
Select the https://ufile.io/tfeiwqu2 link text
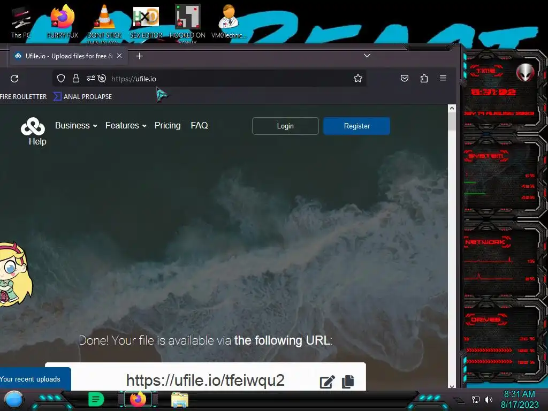click(205, 380)
